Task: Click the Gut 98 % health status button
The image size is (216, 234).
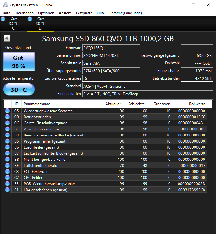Action: coord(19,62)
